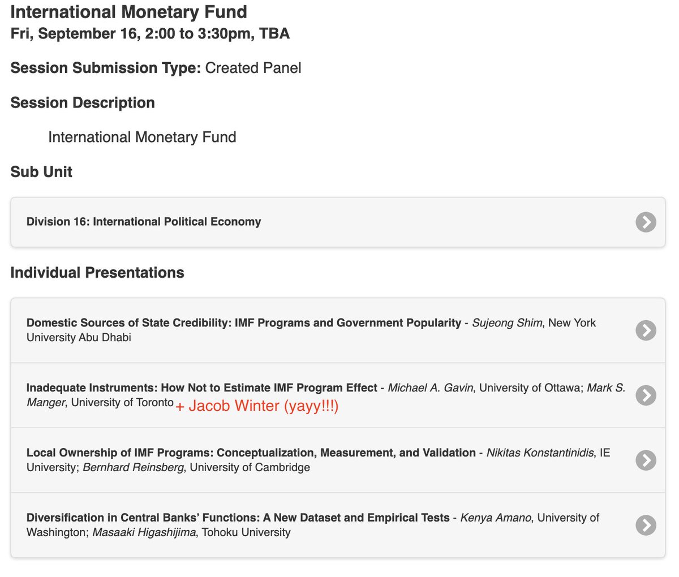Click affiliation Tohoku University
Image resolution: width=679 pixels, height=577 pixels.
click(x=246, y=532)
